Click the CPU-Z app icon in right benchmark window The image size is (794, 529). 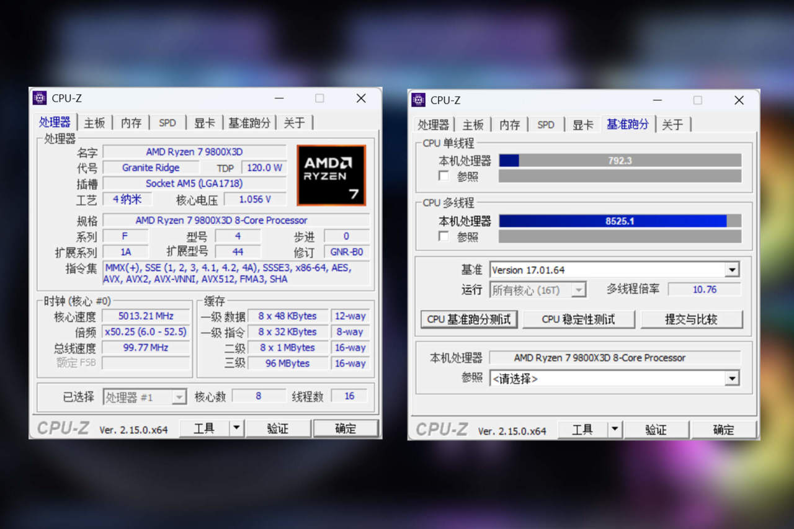click(x=419, y=100)
